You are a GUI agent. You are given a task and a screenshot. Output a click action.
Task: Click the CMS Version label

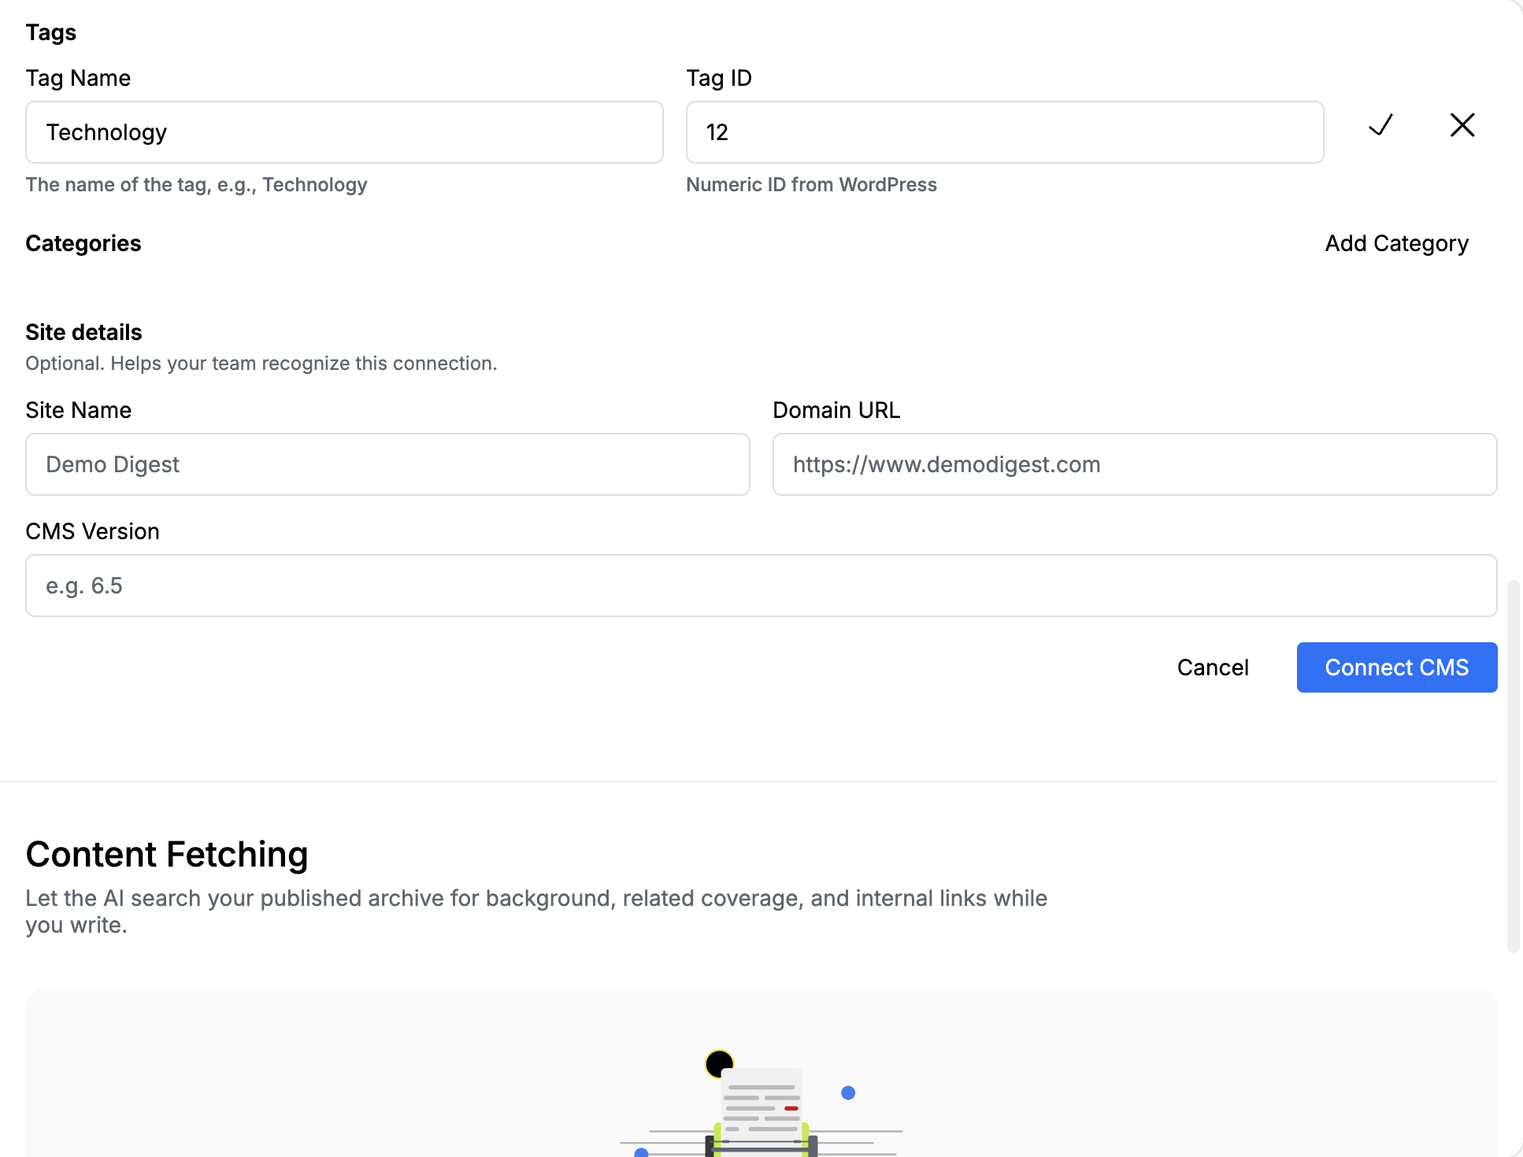click(x=92, y=531)
